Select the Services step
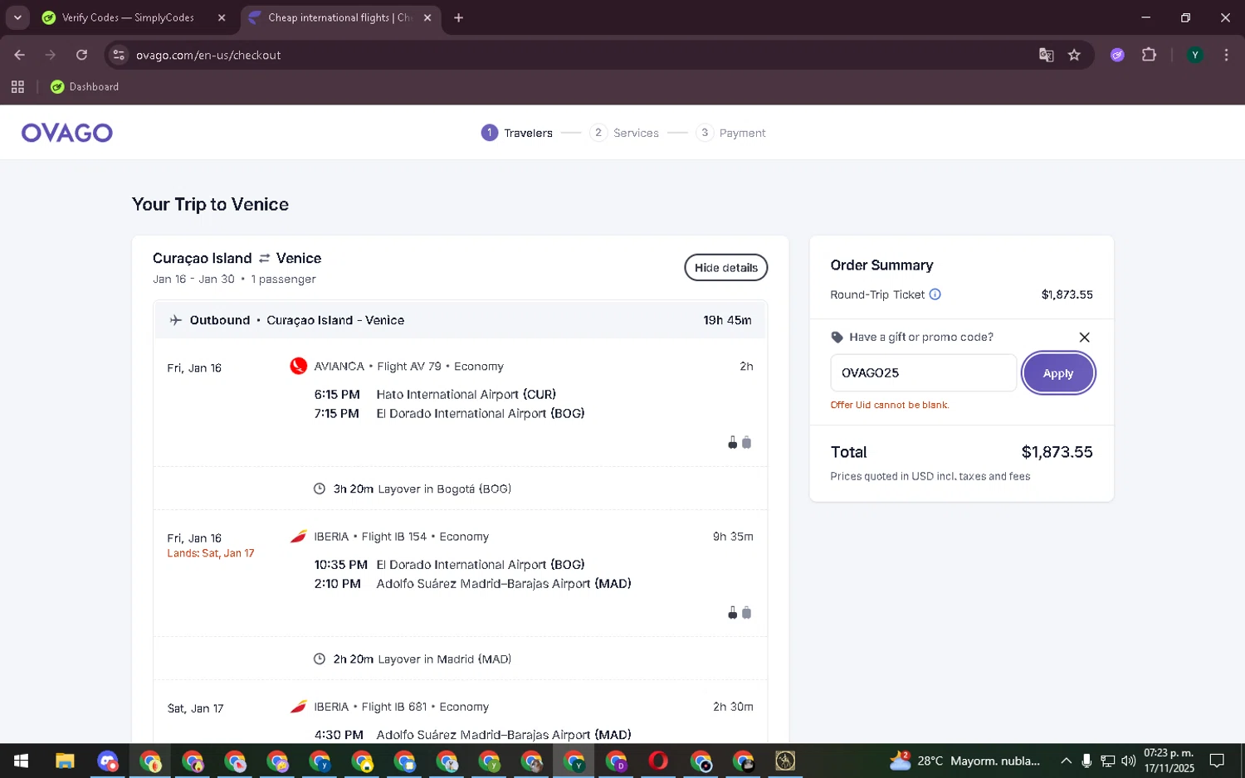 [624, 133]
